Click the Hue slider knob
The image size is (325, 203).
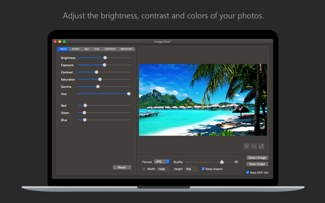129,94
